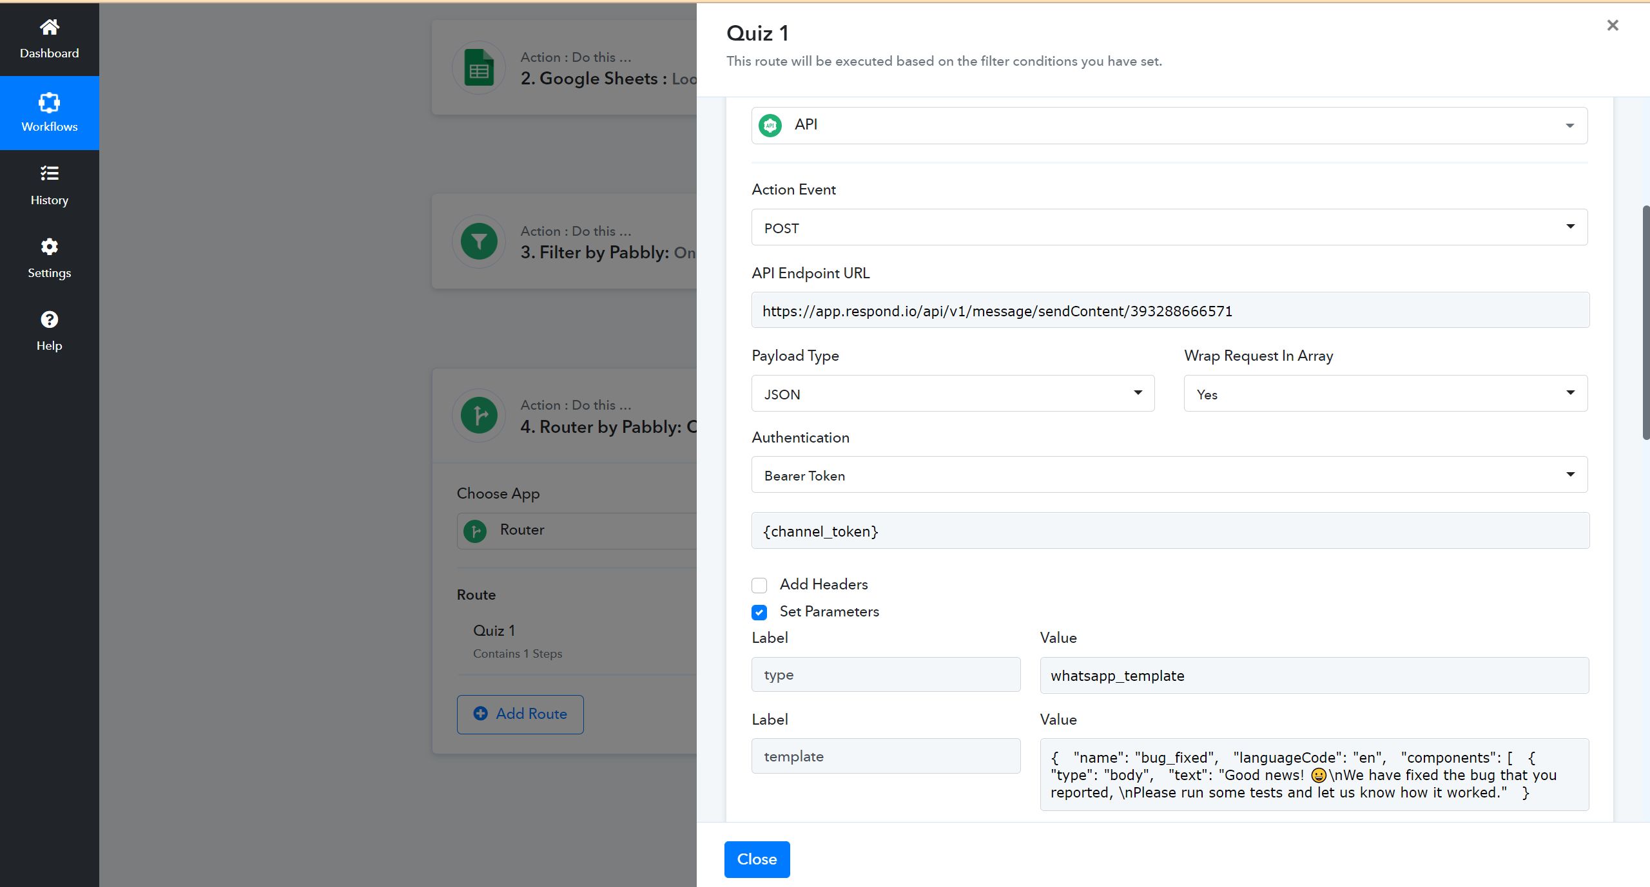Click the 'API Endpoint URL' label

pos(811,273)
